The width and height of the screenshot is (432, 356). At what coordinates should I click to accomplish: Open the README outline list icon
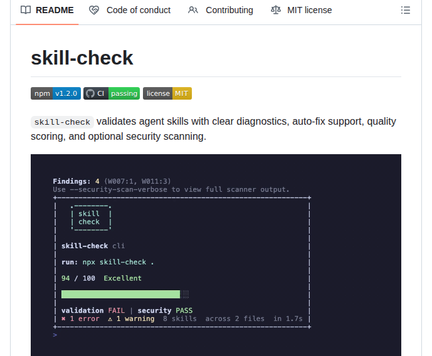406,10
